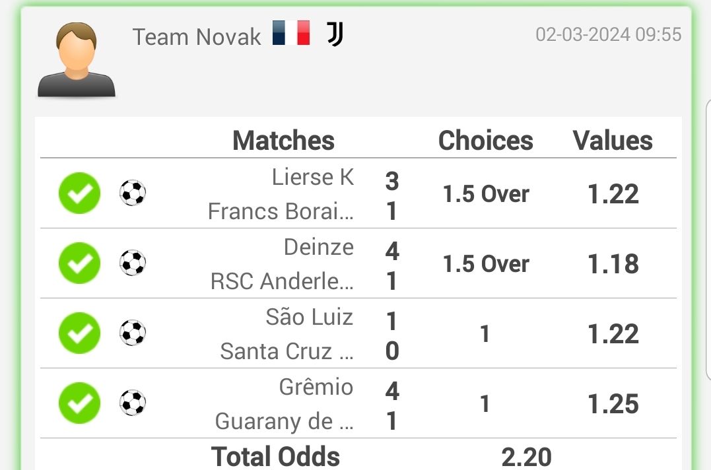Click the Values column header

click(613, 141)
